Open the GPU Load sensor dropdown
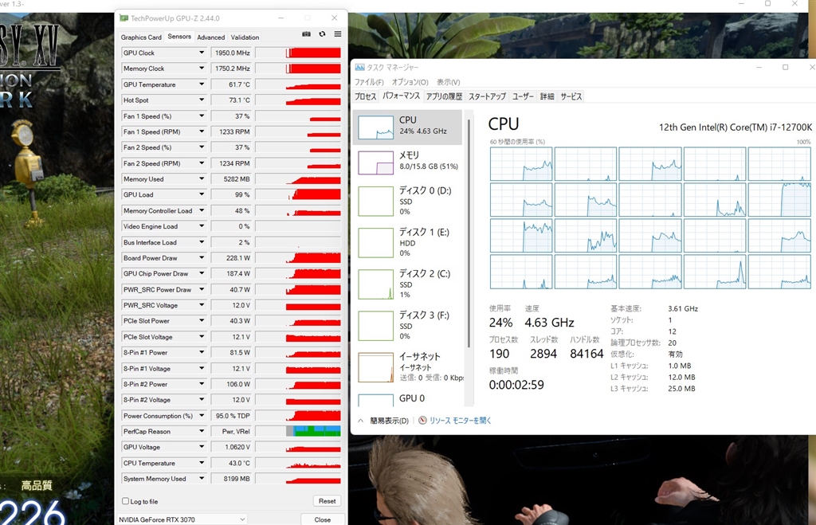The height and width of the screenshot is (525, 816). tap(202, 194)
